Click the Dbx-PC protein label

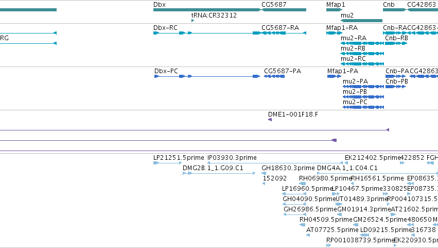tap(166, 71)
